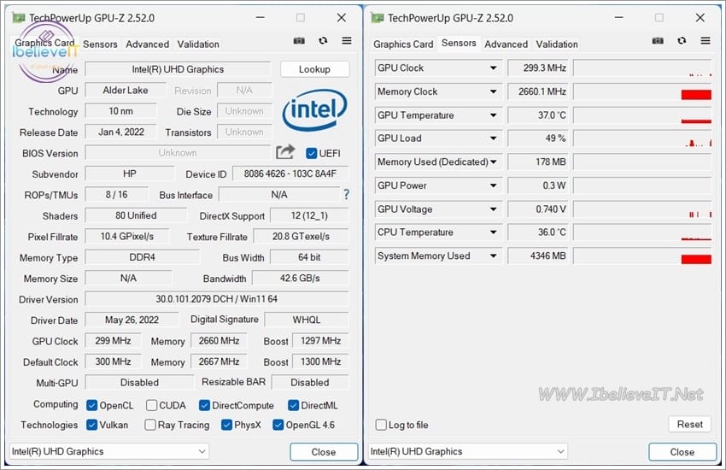Click Close button in left GPU-Z window
The image size is (726, 470).
coord(324,452)
